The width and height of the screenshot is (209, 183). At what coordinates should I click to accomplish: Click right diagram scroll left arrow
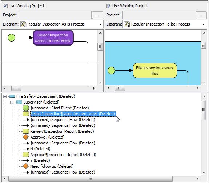coord(108,88)
